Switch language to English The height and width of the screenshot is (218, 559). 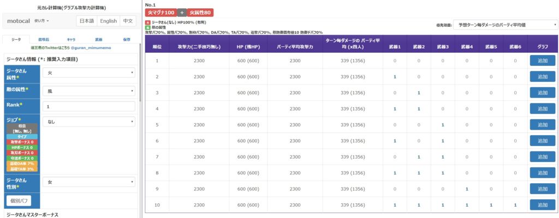click(108, 21)
